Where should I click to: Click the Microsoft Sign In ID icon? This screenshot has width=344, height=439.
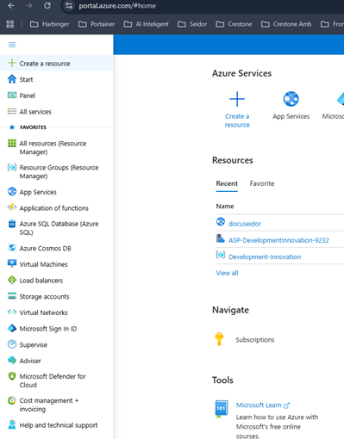point(12,328)
